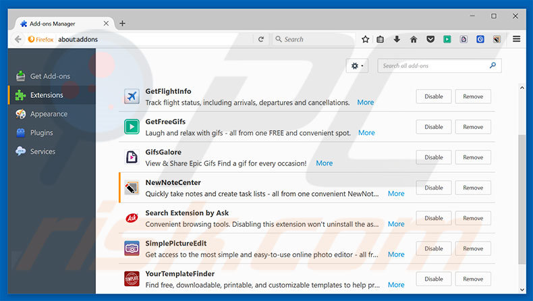Click the back navigation arrow

click(x=18, y=39)
